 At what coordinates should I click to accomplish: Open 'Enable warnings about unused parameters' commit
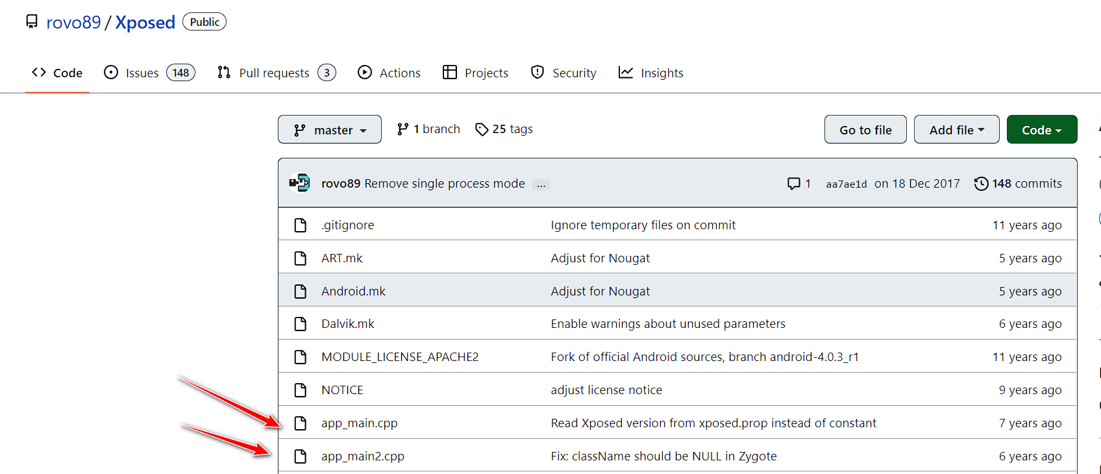tap(668, 324)
